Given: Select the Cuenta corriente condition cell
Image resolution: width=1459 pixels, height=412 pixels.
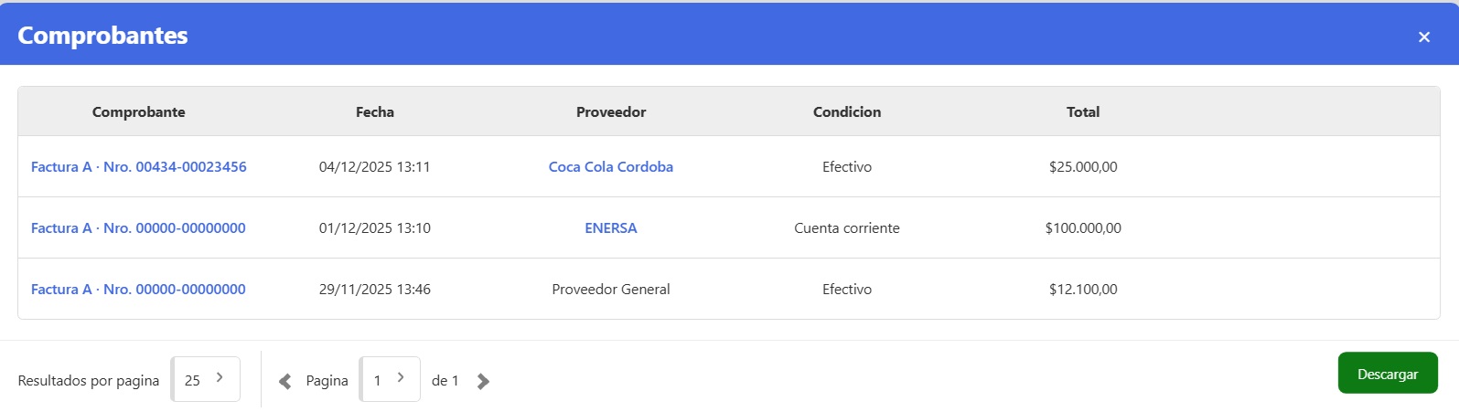Looking at the screenshot, I should 846,228.
